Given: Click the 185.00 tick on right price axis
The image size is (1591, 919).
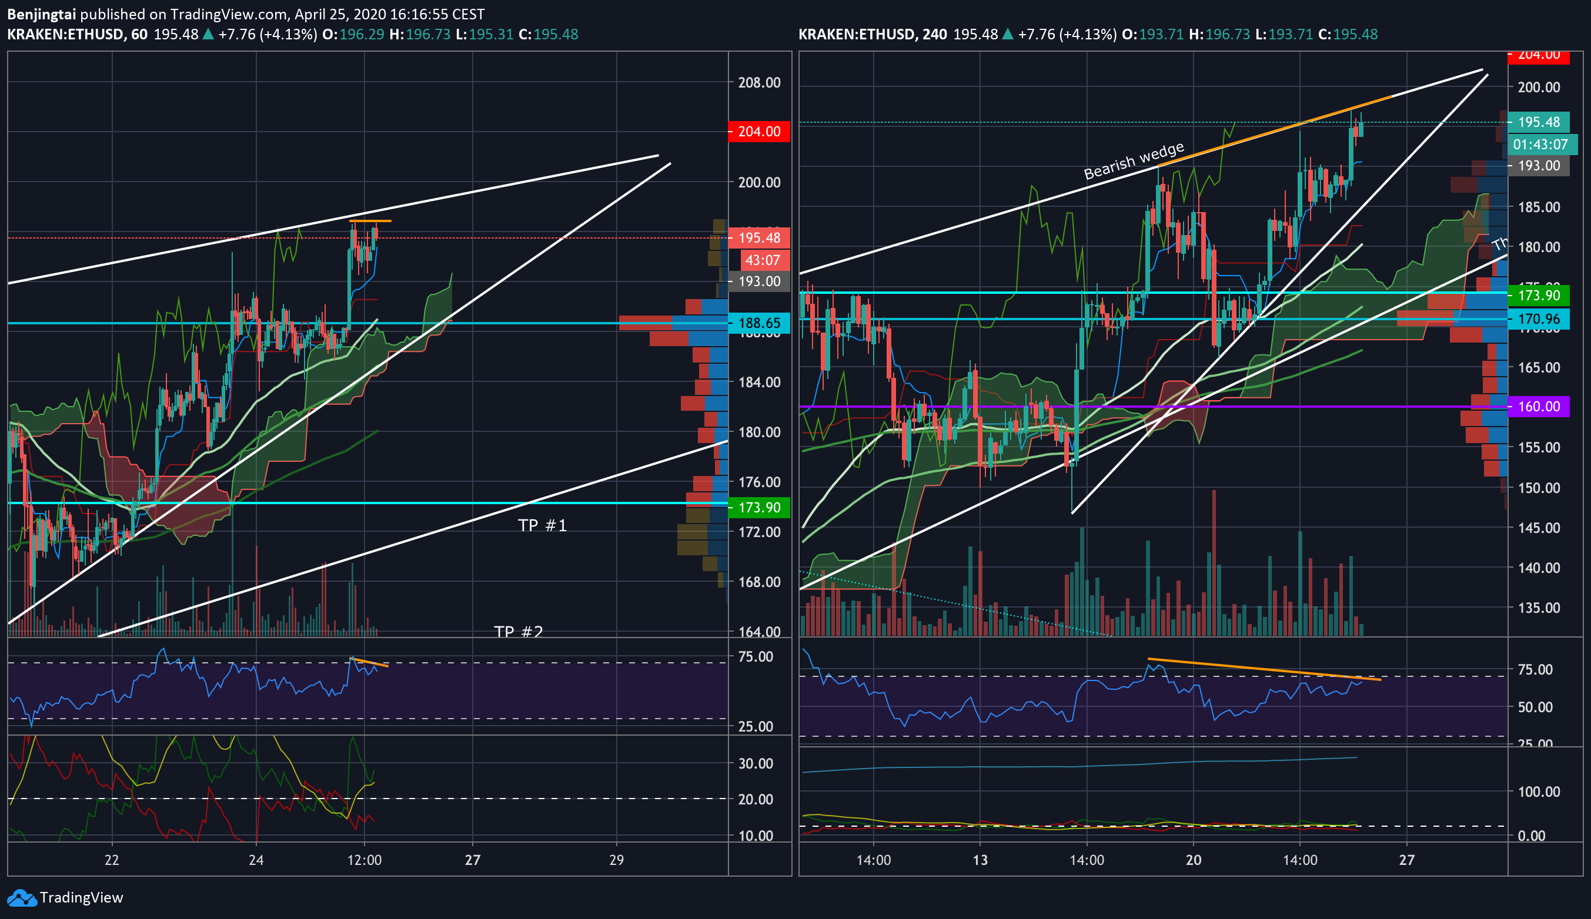Looking at the screenshot, I should tap(1539, 207).
